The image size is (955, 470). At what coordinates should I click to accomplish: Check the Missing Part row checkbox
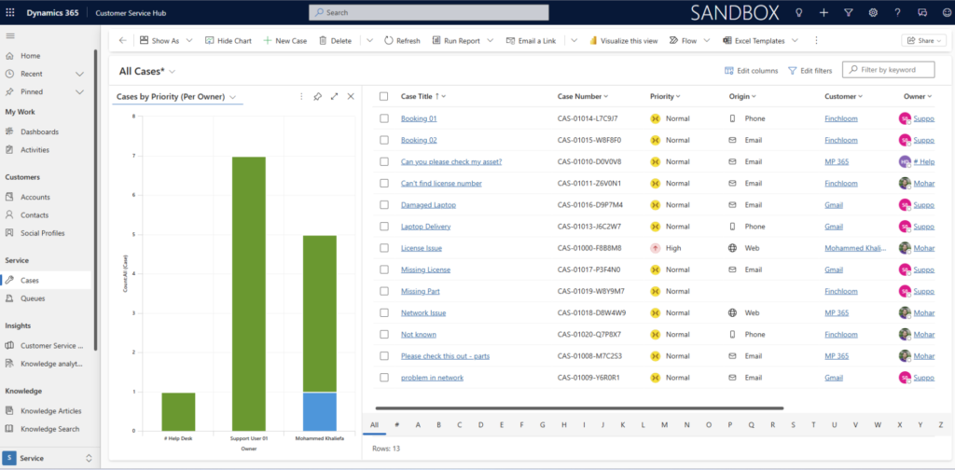coord(384,292)
